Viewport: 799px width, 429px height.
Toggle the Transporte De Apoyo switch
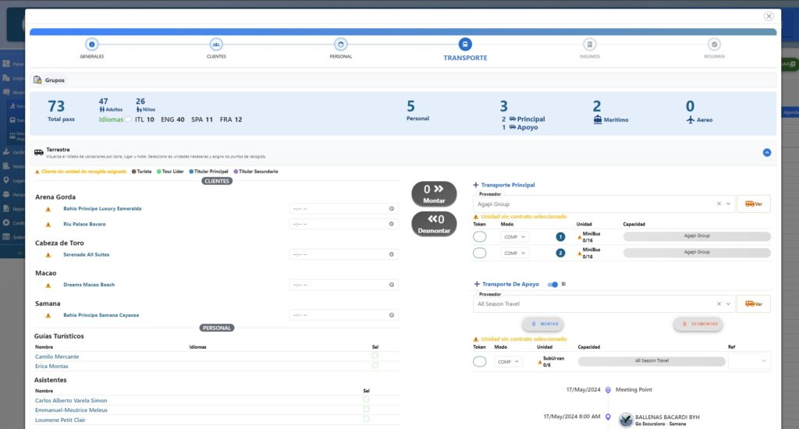(x=553, y=285)
